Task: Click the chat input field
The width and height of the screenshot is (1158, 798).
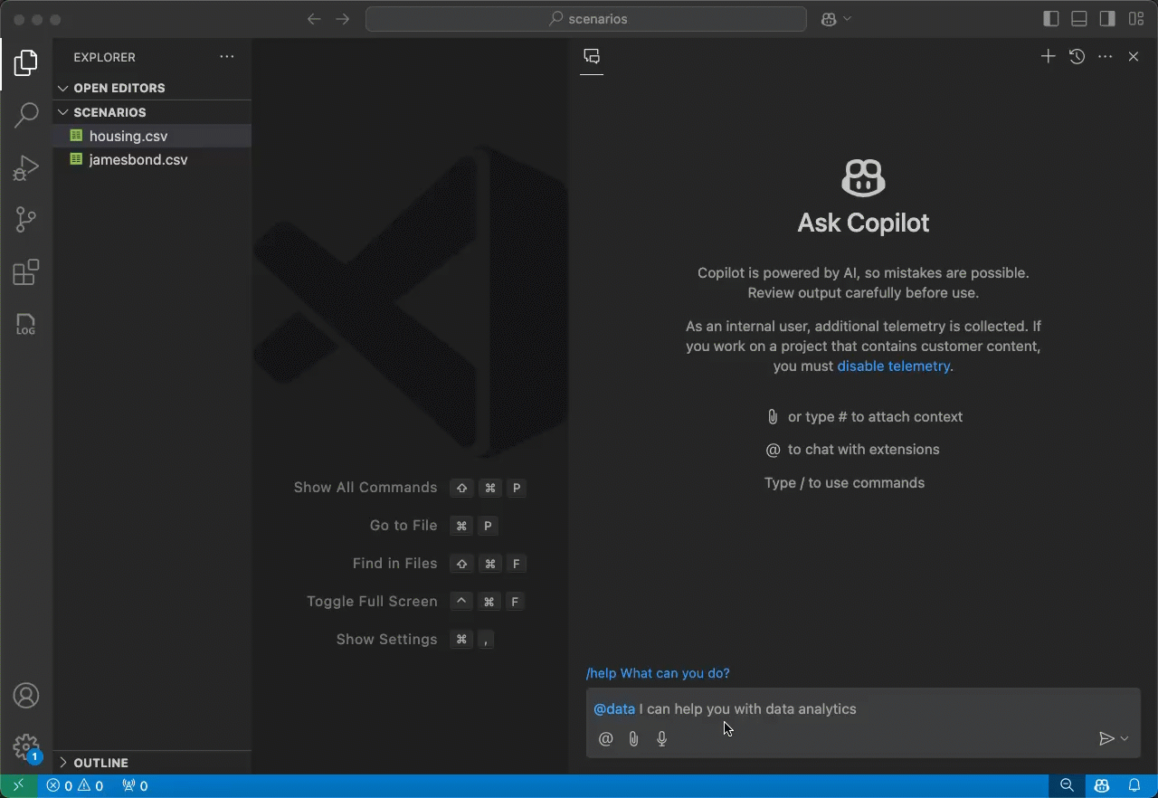Action: (x=863, y=709)
